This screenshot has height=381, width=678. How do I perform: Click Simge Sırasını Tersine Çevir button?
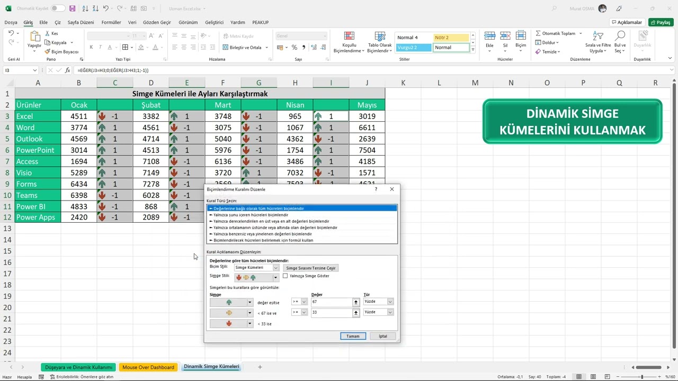pyautogui.click(x=311, y=268)
